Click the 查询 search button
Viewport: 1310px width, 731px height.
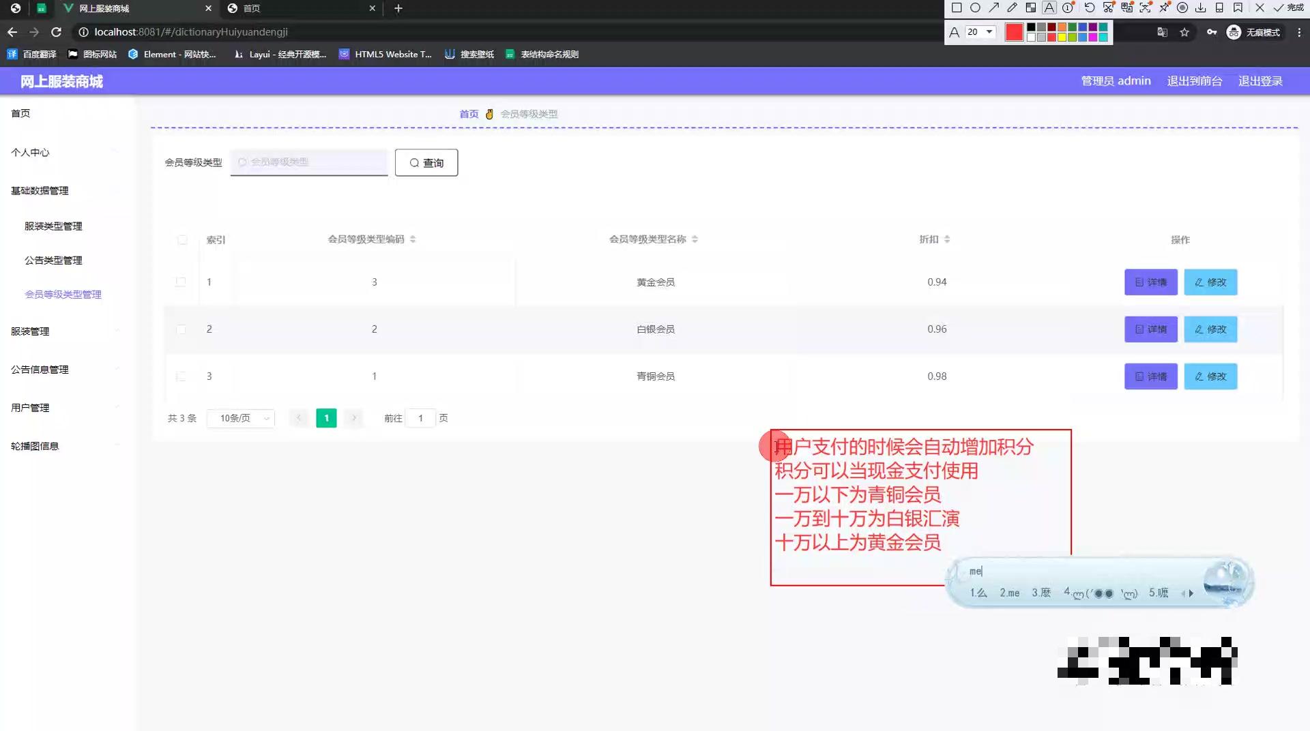pyautogui.click(x=426, y=162)
